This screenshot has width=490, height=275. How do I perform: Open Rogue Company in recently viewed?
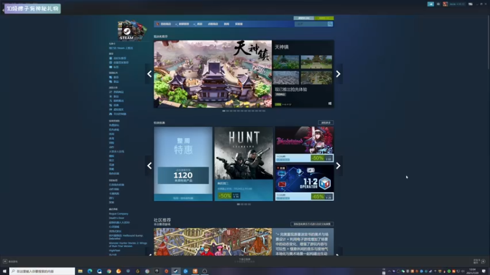click(x=118, y=213)
